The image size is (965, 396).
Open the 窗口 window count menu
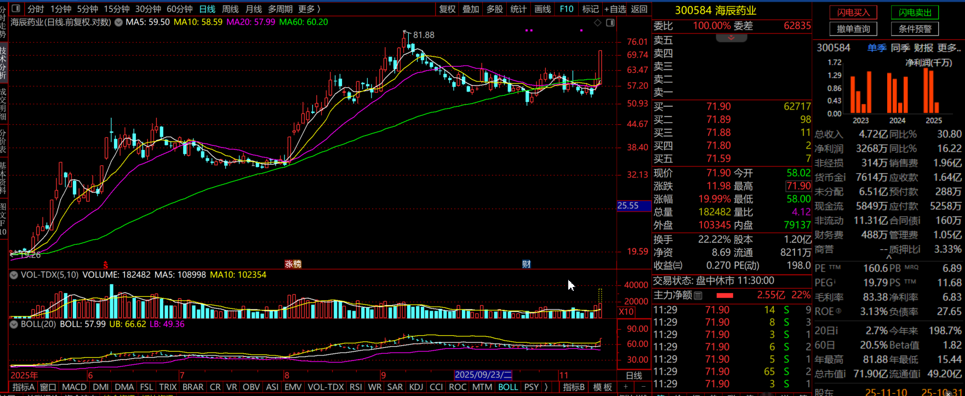coord(48,387)
